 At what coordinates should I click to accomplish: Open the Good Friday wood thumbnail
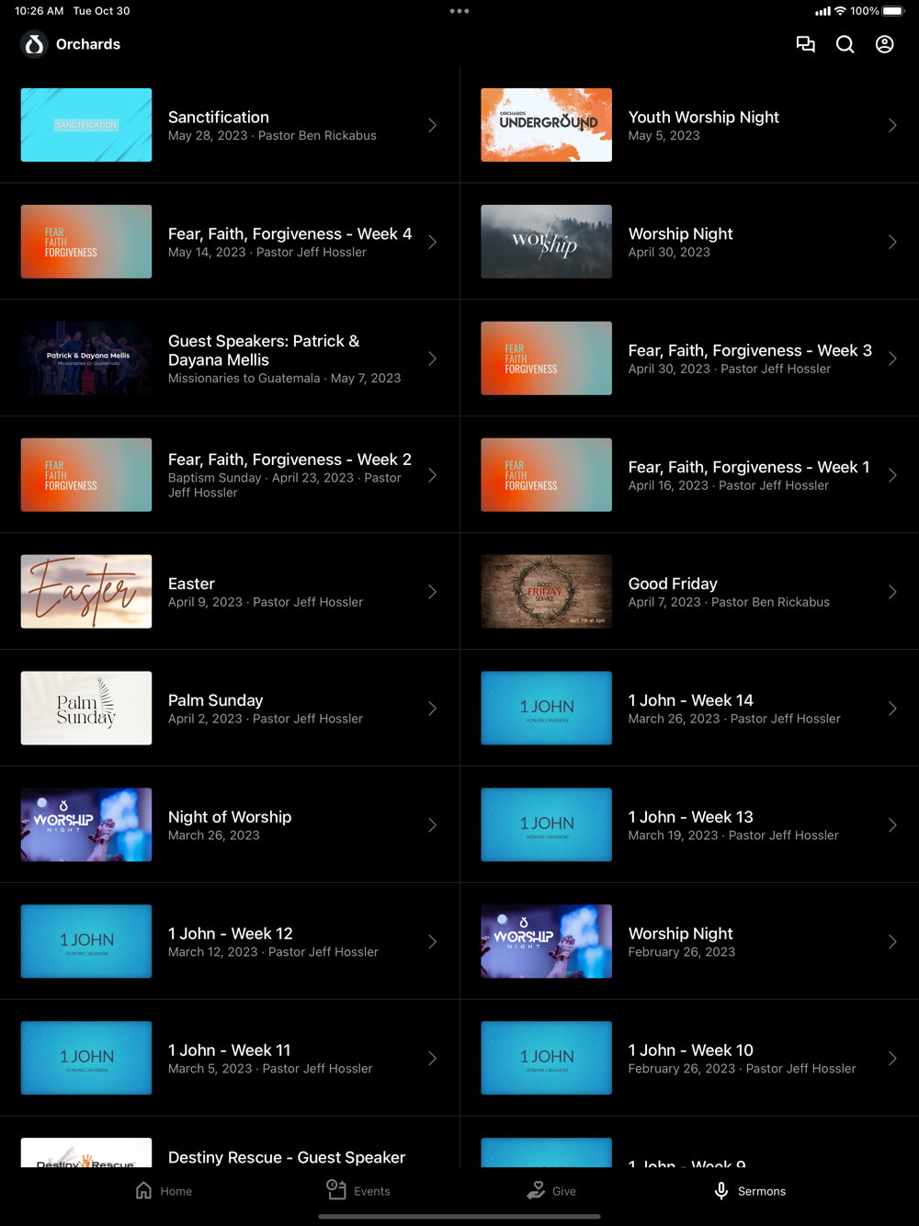[x=547, y=592]
